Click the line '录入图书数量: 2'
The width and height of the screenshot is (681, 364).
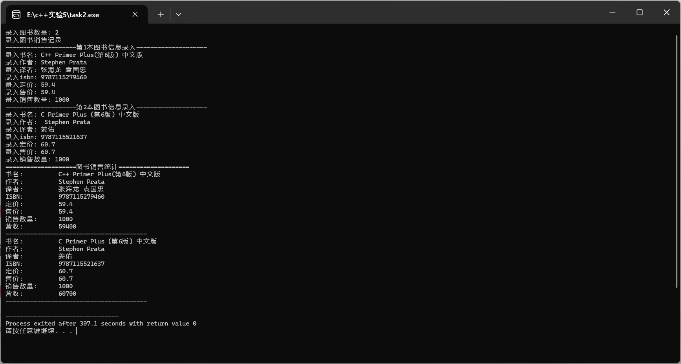(32, 33)
